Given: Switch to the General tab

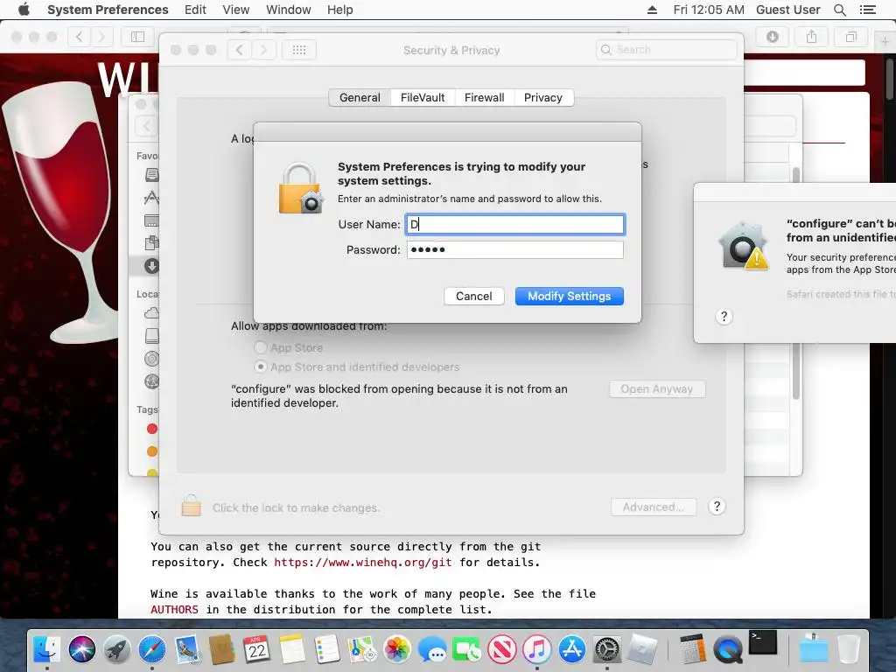Looking at the screenshot, I should [360, 98].
